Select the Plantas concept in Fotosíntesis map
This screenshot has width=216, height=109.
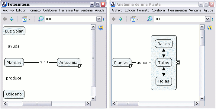click(14, 62)
